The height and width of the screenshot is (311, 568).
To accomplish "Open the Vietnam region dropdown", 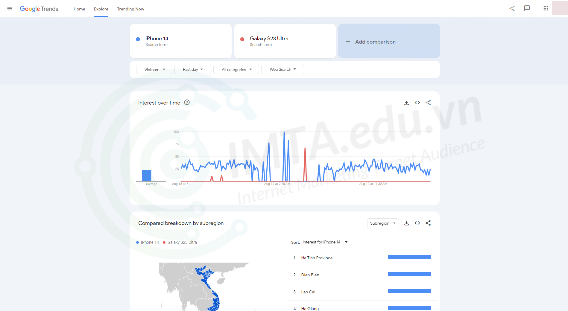I will tap(154, 70).
